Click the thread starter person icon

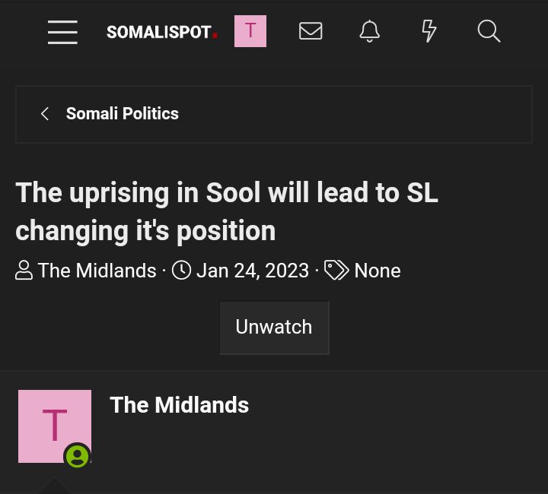24,271
